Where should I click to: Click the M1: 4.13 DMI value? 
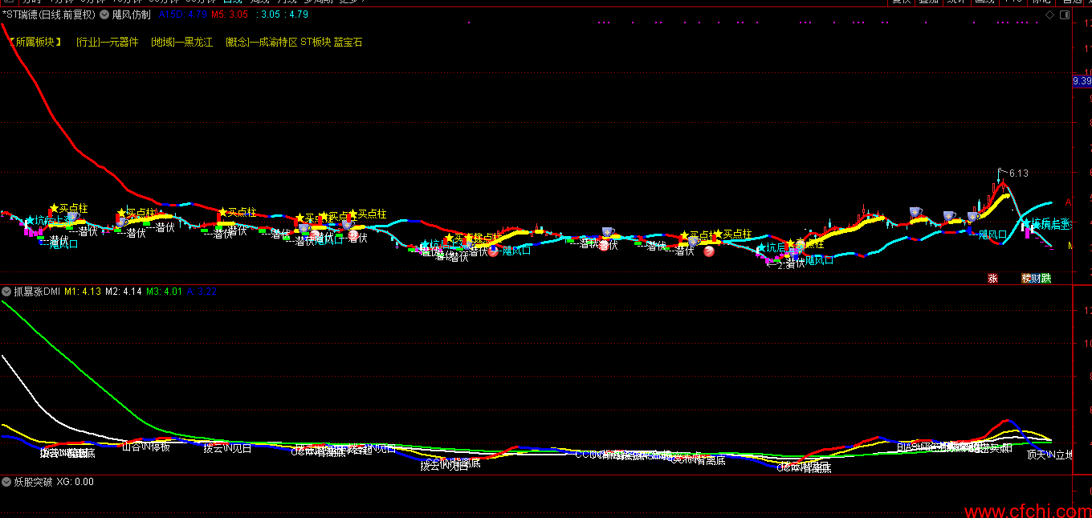click(x=83, y=291)
